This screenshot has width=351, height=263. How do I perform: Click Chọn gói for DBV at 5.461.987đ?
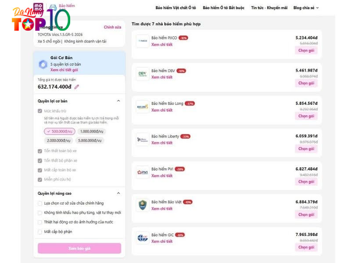click(x=306, y=83)
